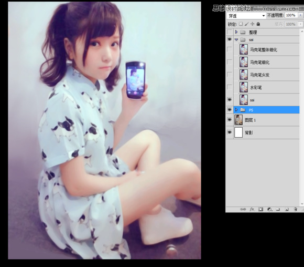
Task: Open the 不透明度 opacity slider arrow
Action: tap(300, 15)
